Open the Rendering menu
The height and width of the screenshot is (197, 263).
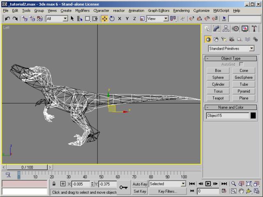coord(181,10)
